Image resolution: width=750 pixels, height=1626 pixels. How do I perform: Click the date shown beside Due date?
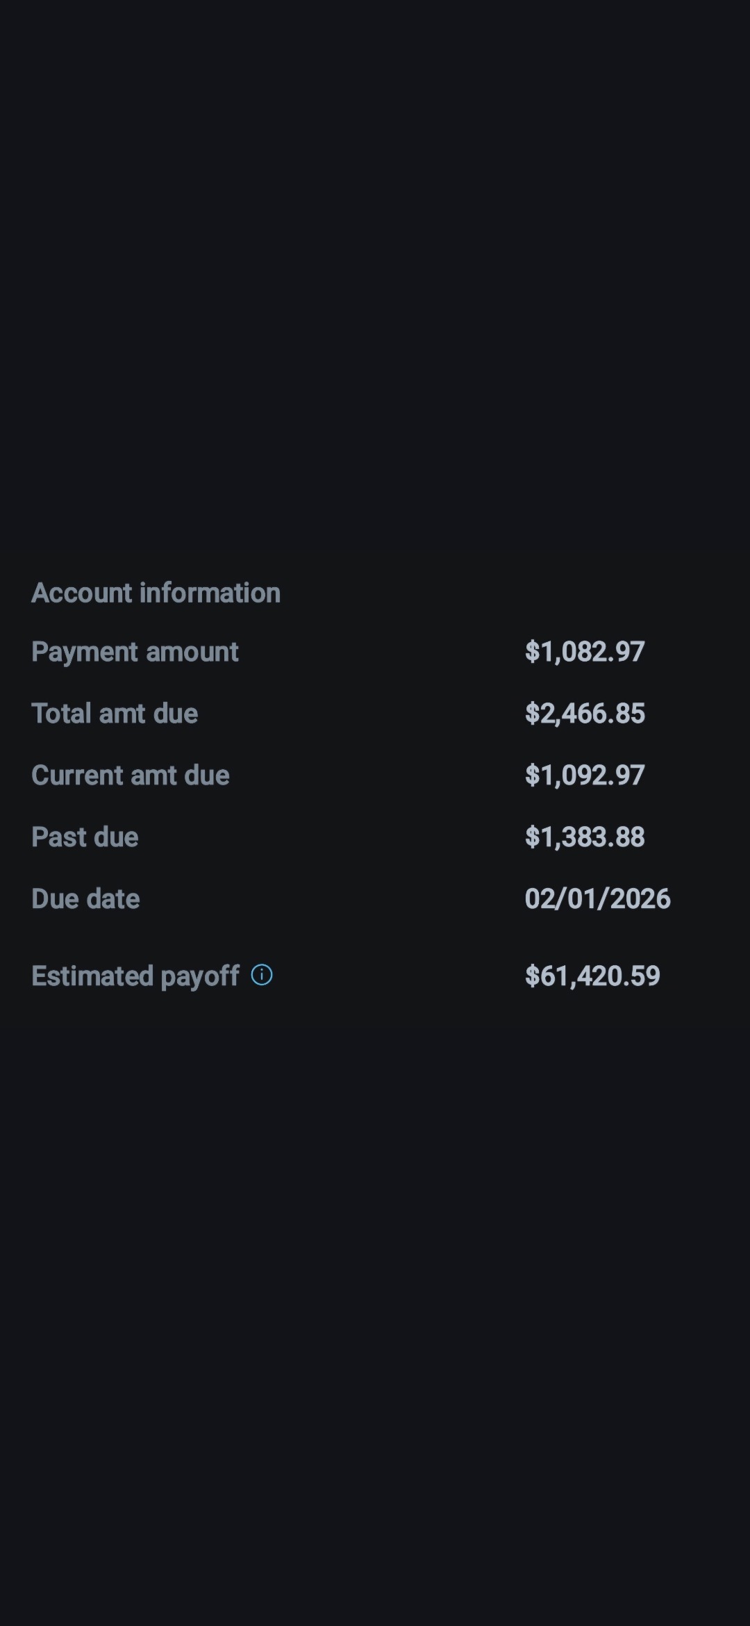[x=597, y=899]
